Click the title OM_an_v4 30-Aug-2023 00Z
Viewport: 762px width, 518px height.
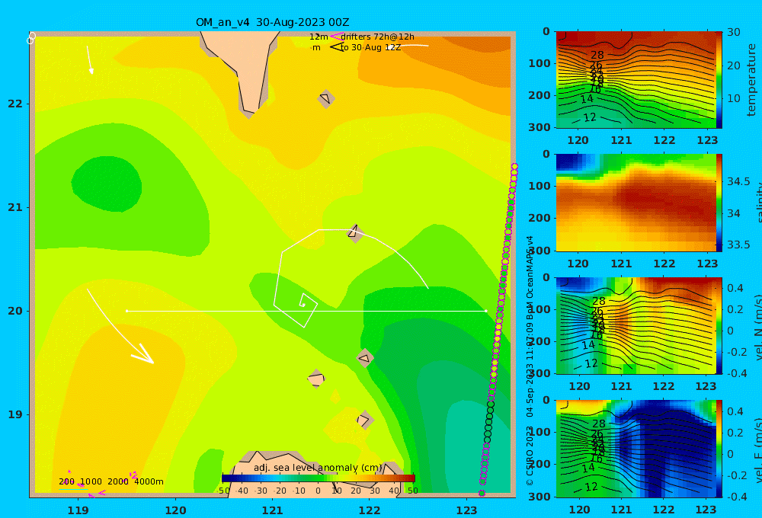point(272,22)
